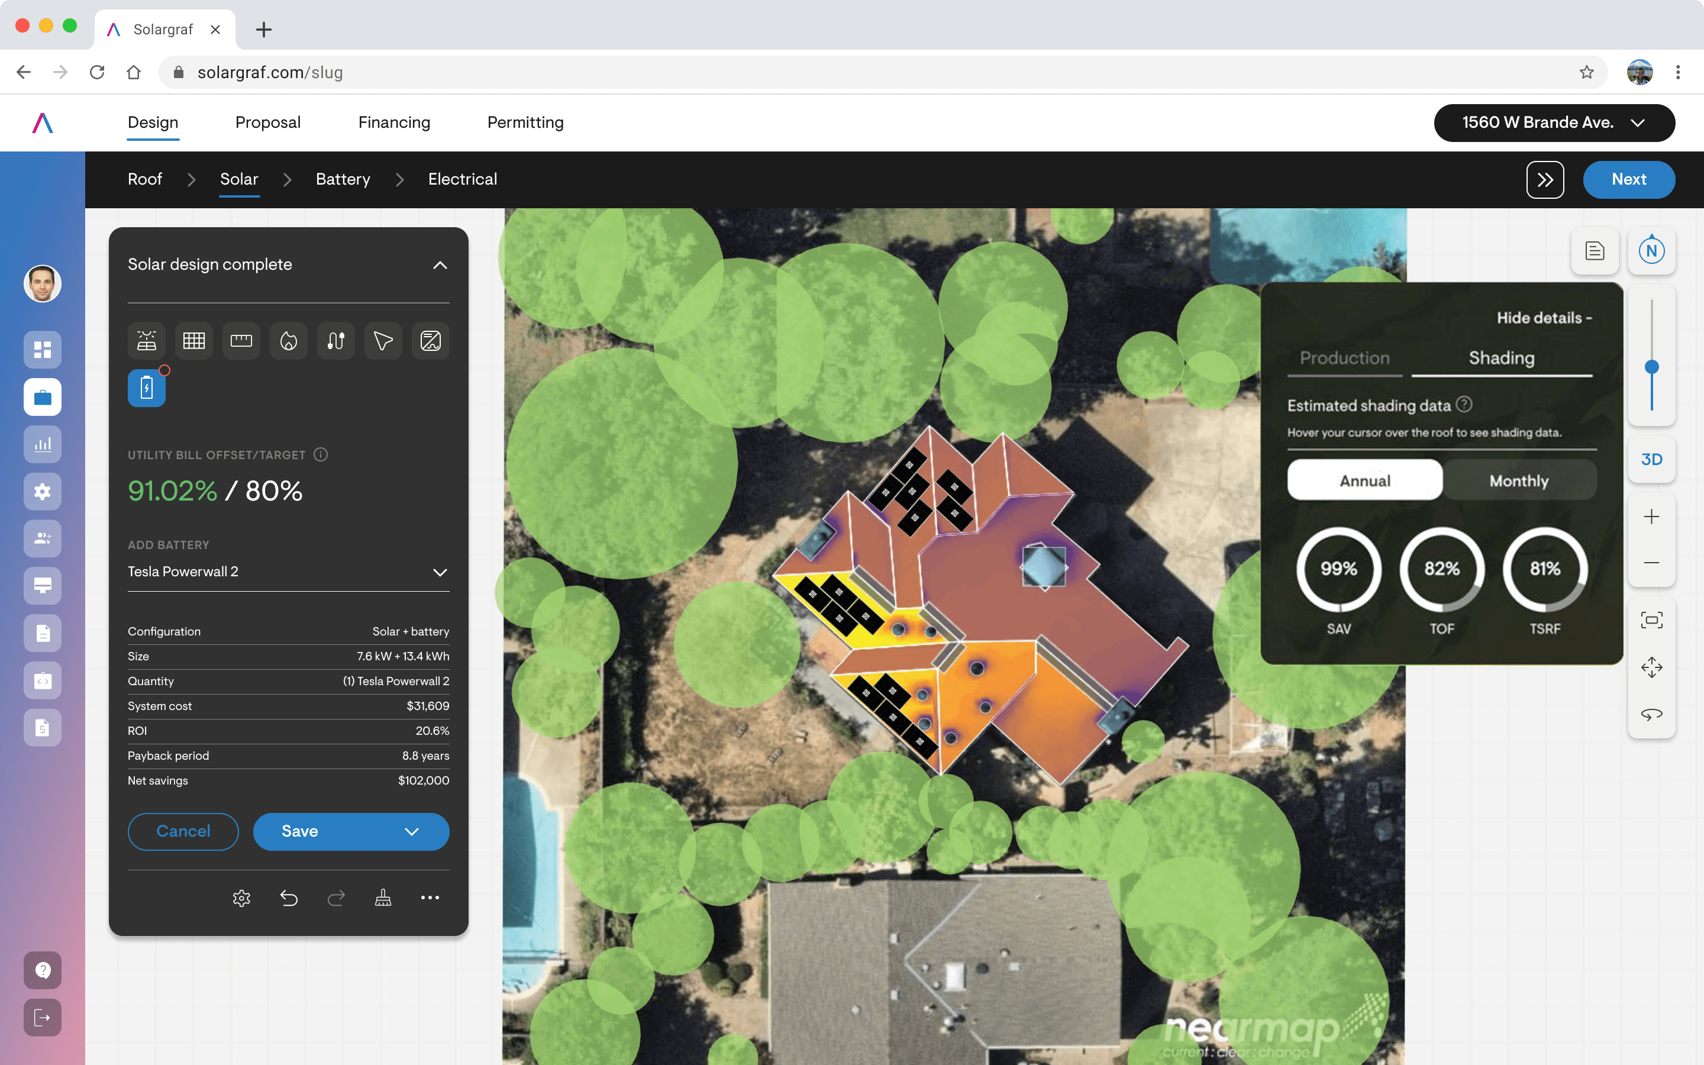The image size is (1704, 1065).
Task: Click the Solargraf logo in header
Action: 42,123
